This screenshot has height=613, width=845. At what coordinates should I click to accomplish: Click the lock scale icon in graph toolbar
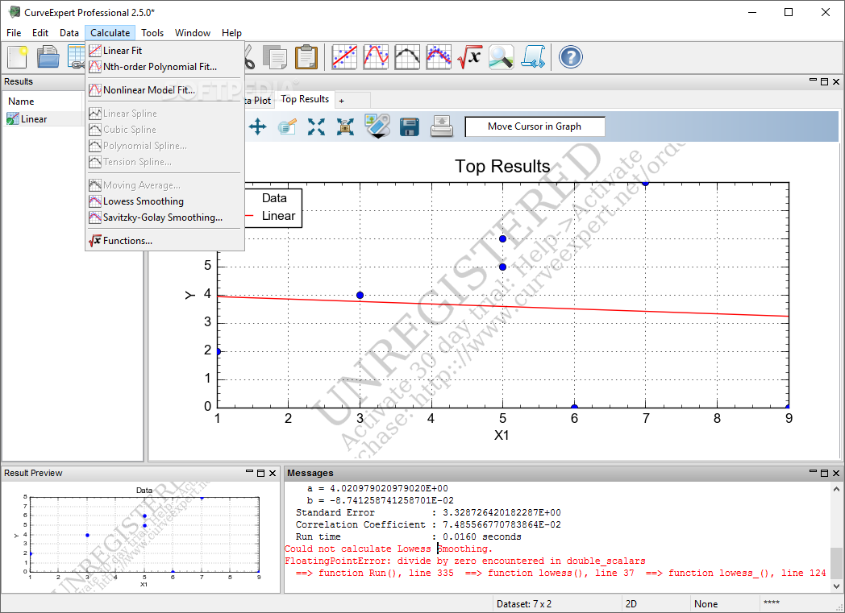click(345, 127)
